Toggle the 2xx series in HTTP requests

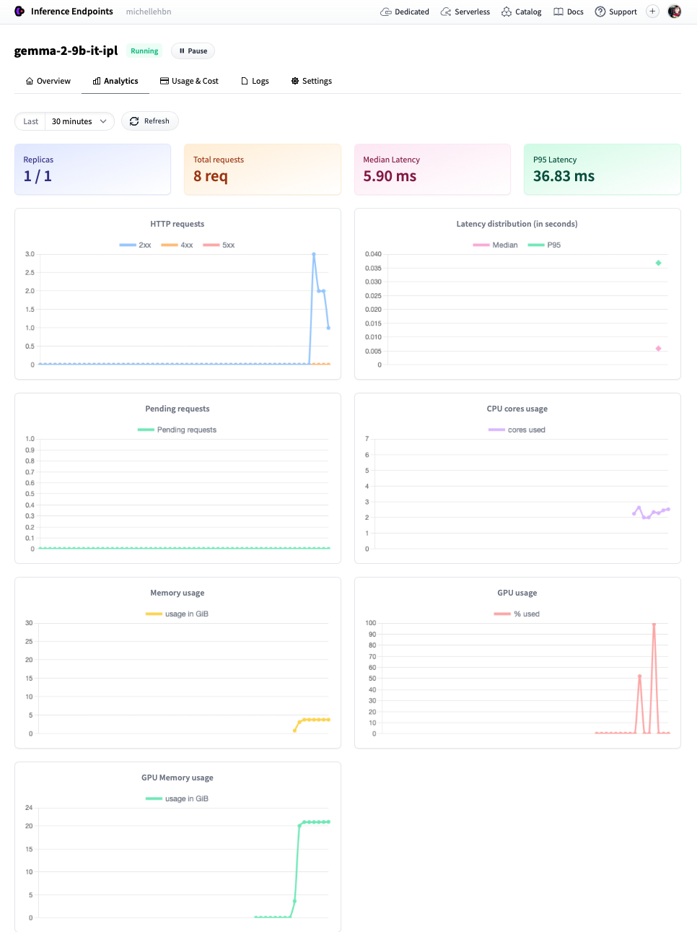click(x=136, y=245)
